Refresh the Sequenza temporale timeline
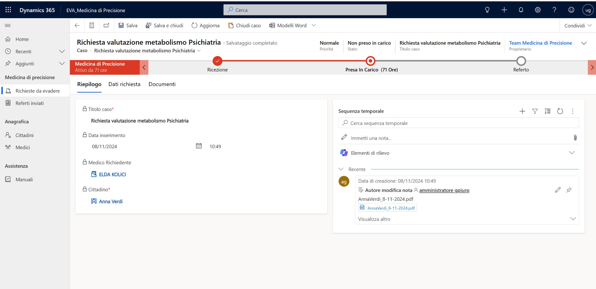The image size is (596, 289). pyautogui.click(x=560, y=111)
